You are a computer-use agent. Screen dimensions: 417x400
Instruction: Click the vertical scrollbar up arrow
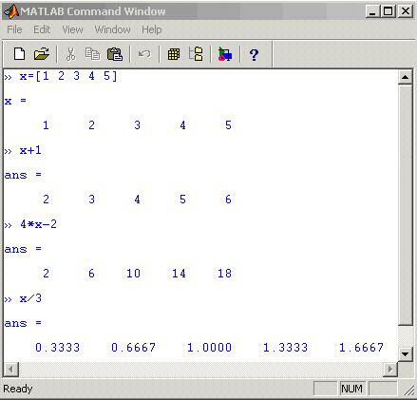coord(406,77)
